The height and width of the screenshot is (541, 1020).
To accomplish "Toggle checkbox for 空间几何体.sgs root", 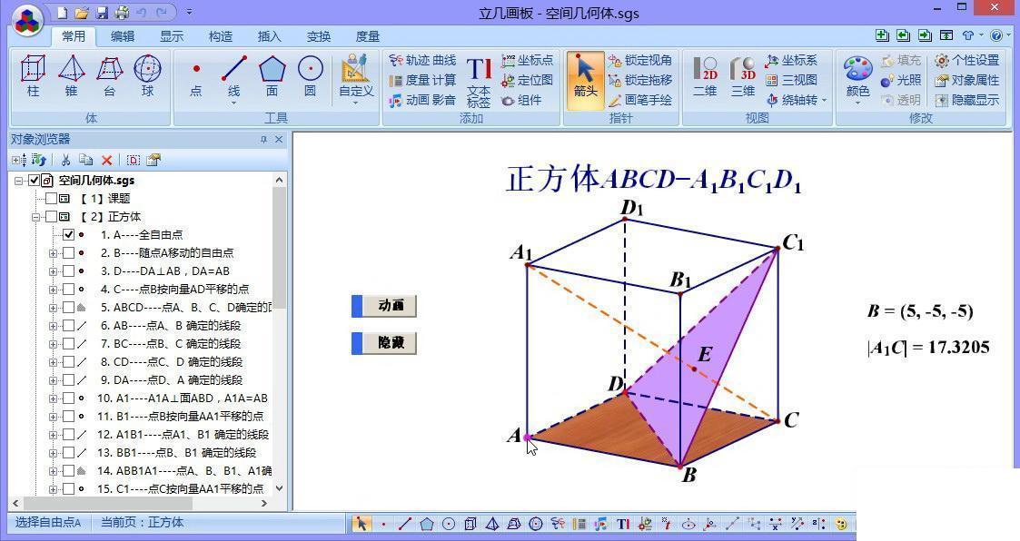I will click(34, 180).
